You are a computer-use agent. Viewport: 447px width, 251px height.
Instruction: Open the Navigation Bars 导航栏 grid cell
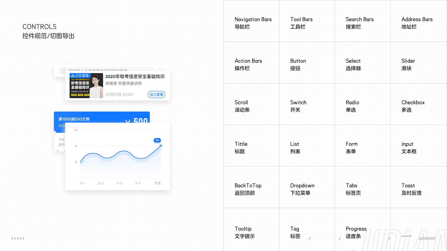coord(251,21)
